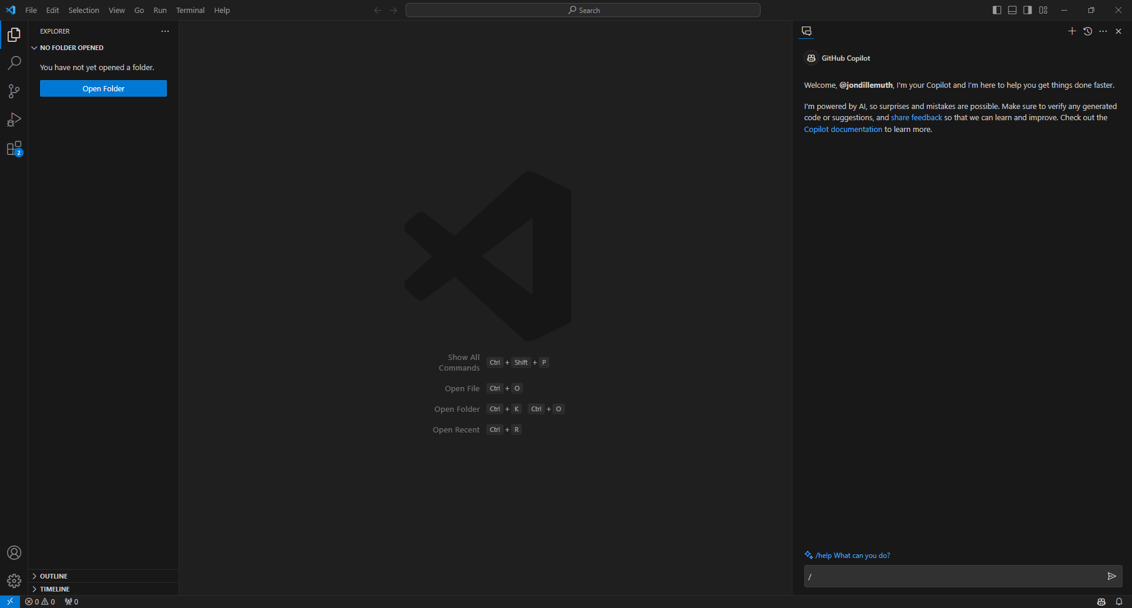
Task: Start a new Copilot chat
Action: point(1072,31)
